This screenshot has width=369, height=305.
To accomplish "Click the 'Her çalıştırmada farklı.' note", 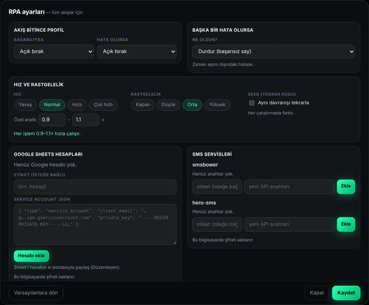I will pyautogui.click(x=271, y=113).
